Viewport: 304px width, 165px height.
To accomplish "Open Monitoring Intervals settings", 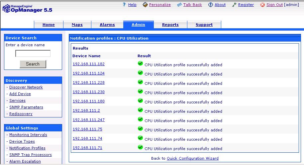I will pyautogui.click(x=28, y=135).
